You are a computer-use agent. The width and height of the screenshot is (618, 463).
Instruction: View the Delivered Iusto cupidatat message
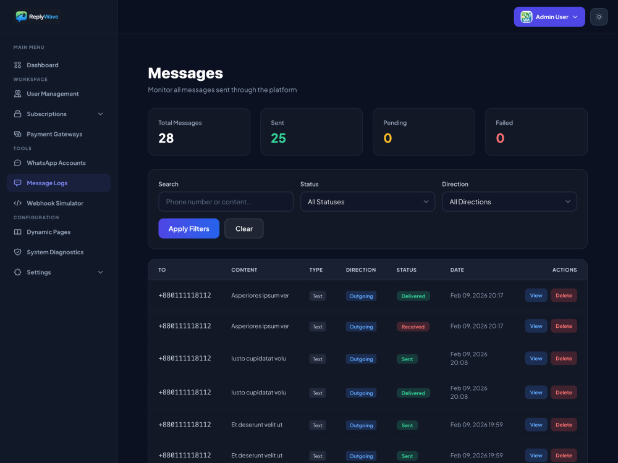536,392
